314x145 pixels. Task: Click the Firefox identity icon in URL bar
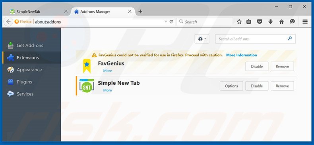(x=23, y=21)
